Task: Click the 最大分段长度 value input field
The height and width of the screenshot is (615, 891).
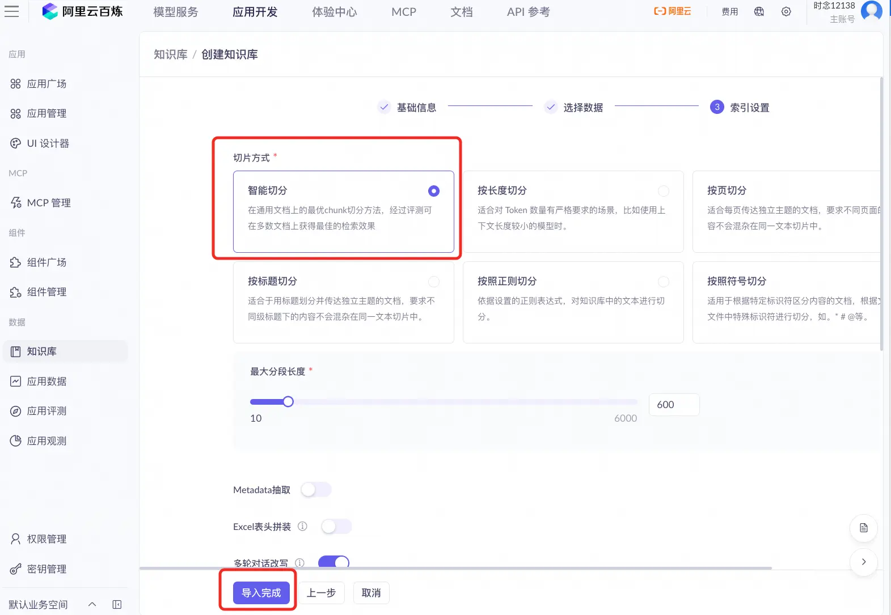Action: [674, 405]
